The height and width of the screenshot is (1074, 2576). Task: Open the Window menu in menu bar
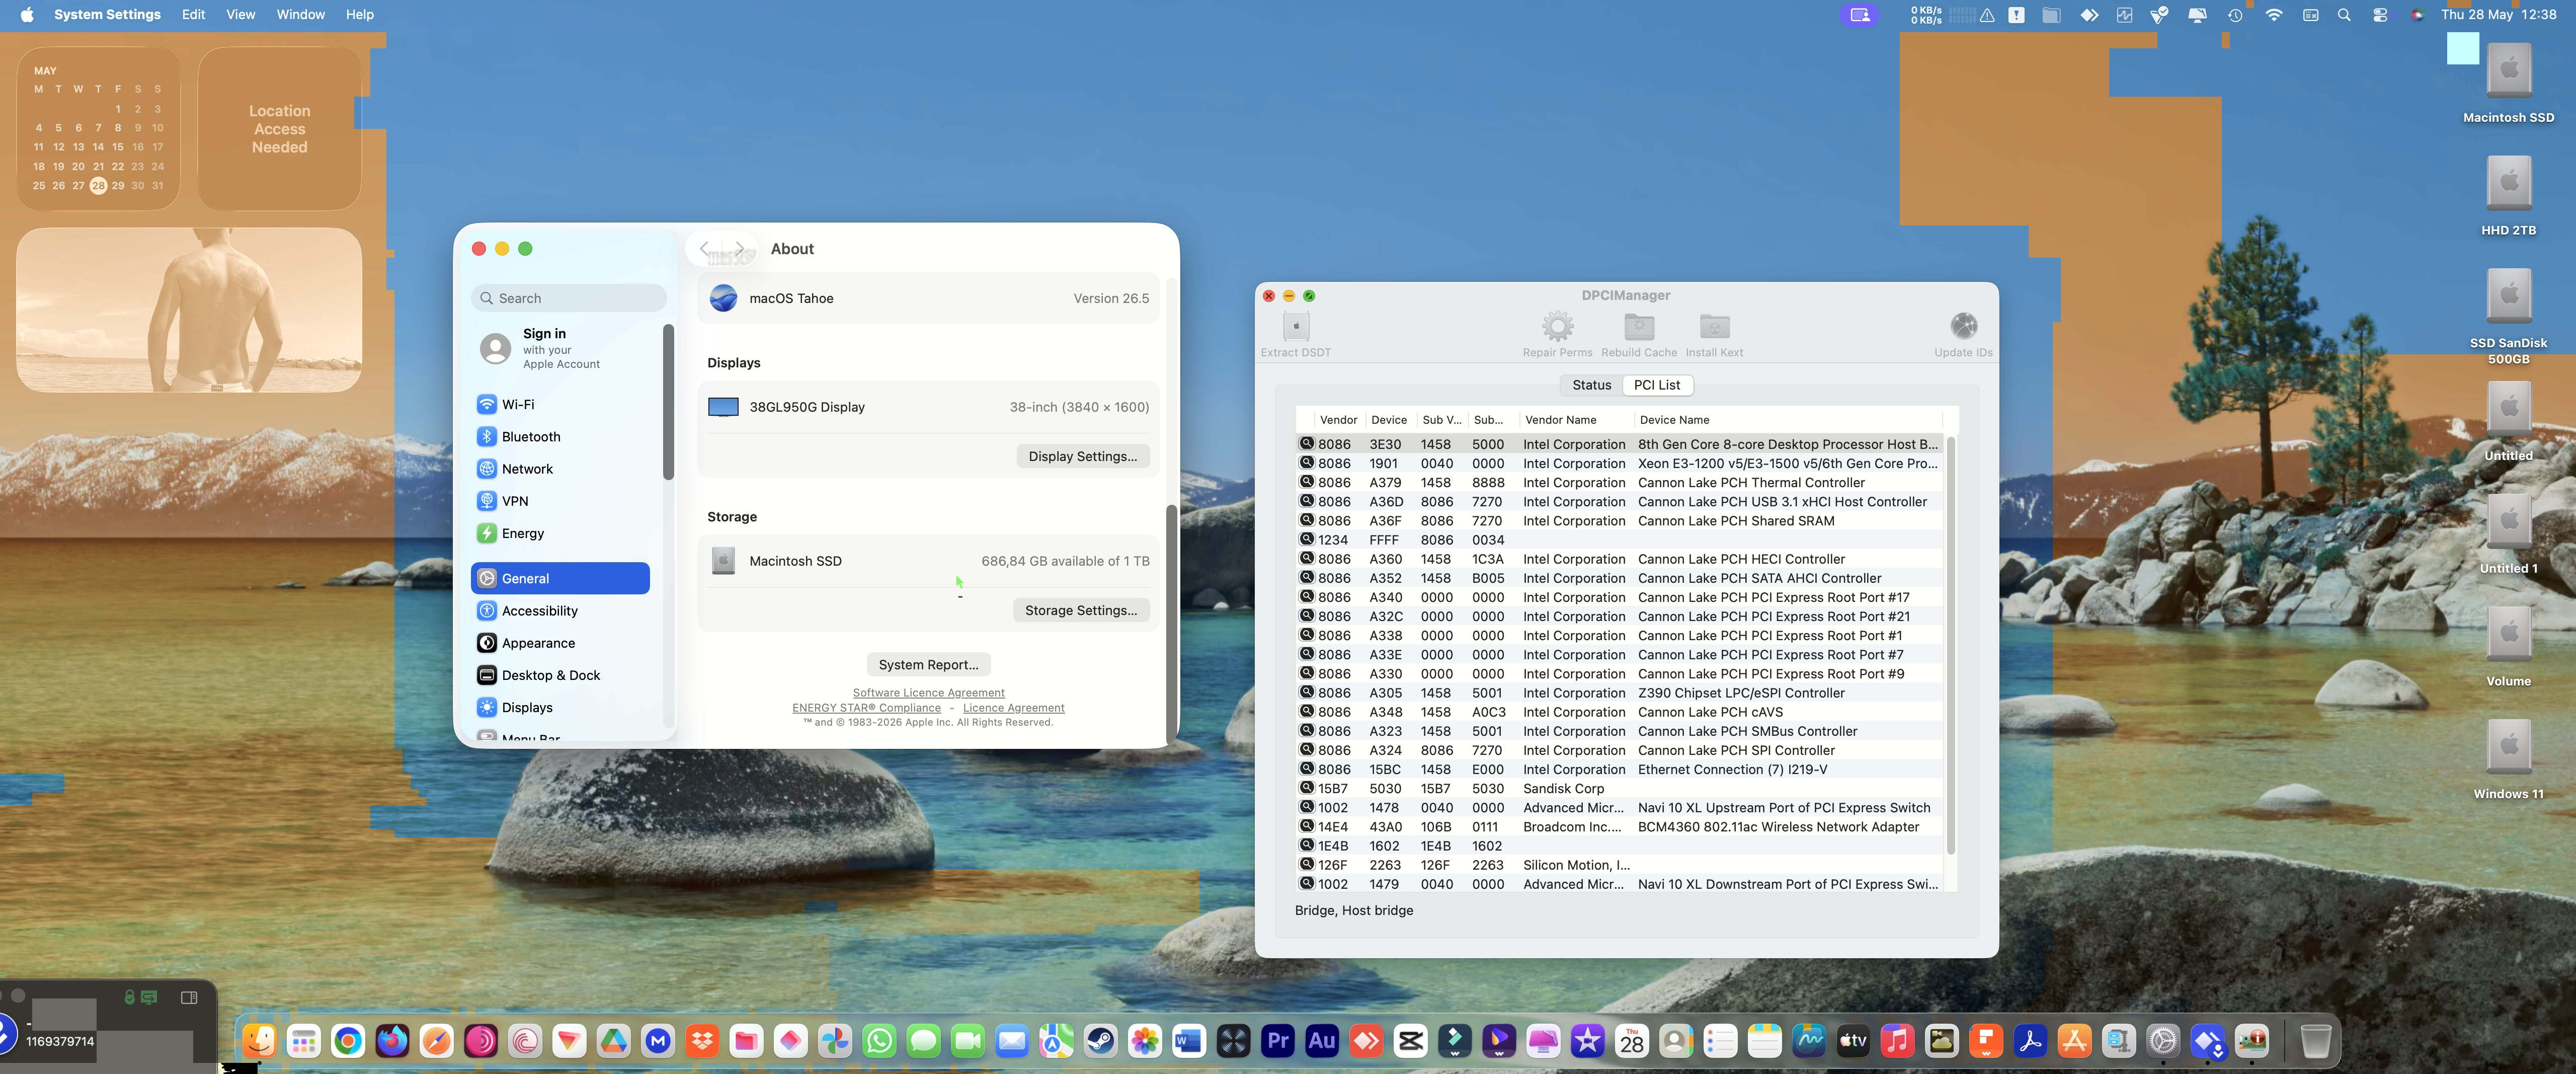(300, 14)
